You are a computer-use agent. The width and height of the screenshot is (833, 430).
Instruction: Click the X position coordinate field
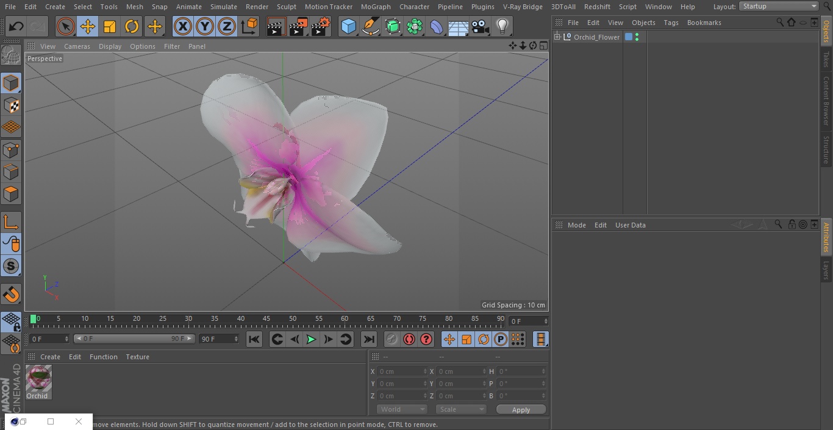402,371
